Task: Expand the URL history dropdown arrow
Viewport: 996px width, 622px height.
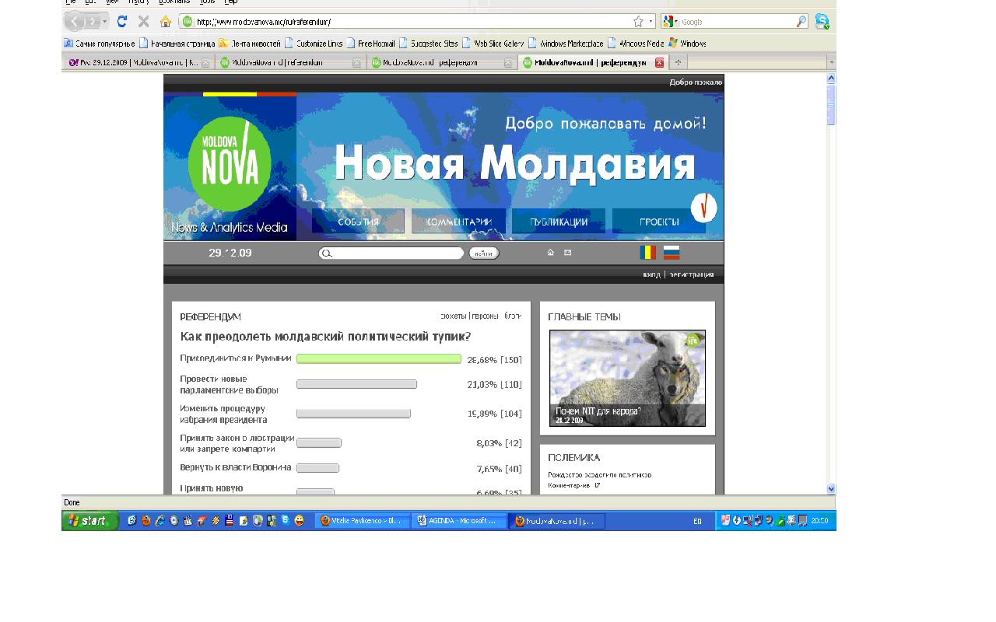Action: point(651,22)
